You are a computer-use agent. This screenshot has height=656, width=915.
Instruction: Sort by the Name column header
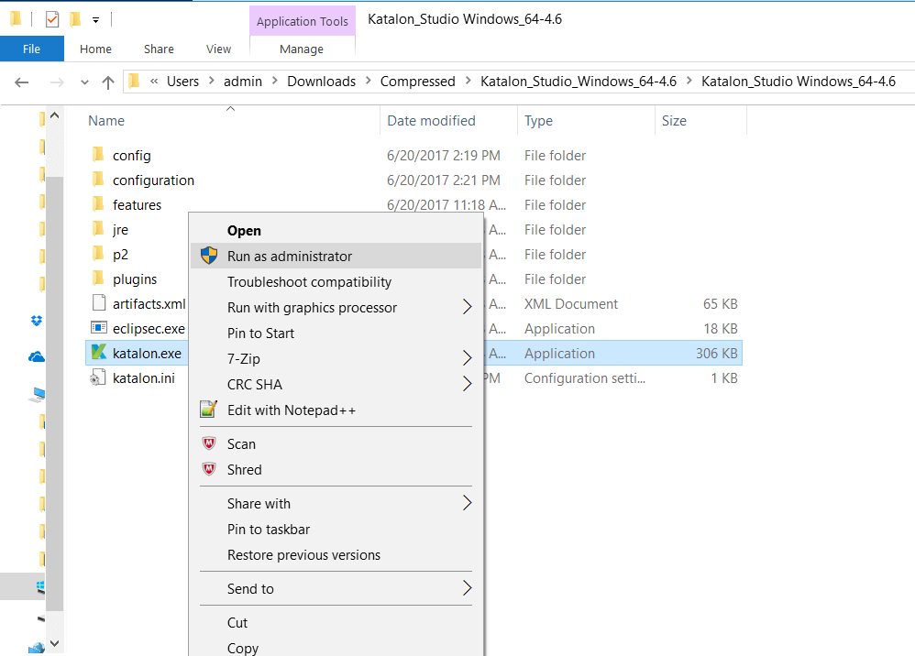tap(230, 121)
